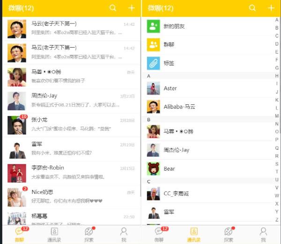Jump to letter Z in alphabet index
This screenshot has height=244, width=281.
coord(277,220)
